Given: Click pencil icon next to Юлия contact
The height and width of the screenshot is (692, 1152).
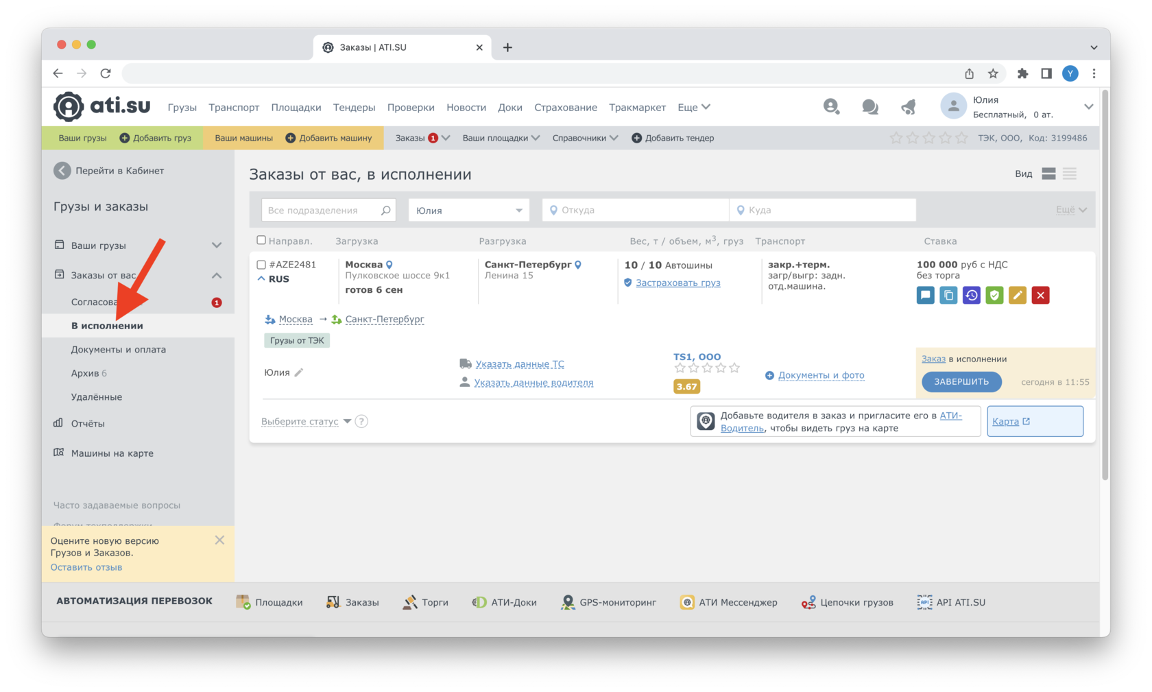Looking at the screenshot, I should click(299, 372).
